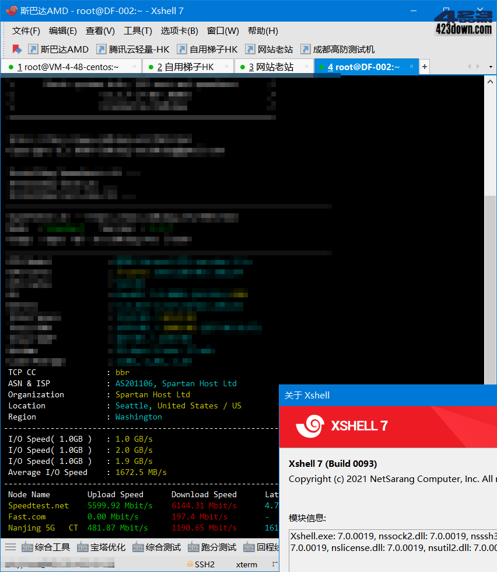Click the plus button to open new tab

(x=424, y=67)
